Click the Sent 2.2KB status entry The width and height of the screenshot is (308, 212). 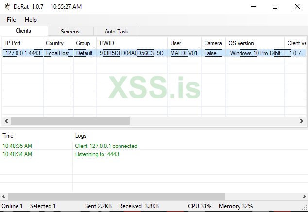coord(98,206)
